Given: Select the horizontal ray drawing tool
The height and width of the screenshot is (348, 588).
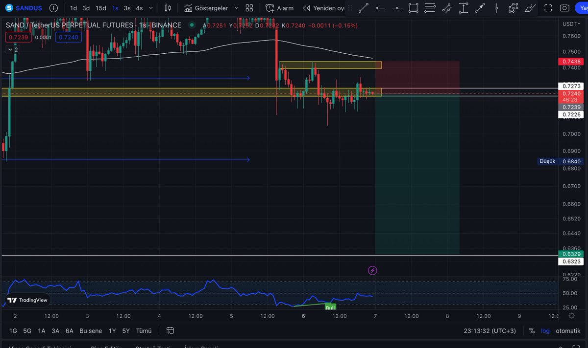Looking at the screenshot, I should tap(397, 8).
